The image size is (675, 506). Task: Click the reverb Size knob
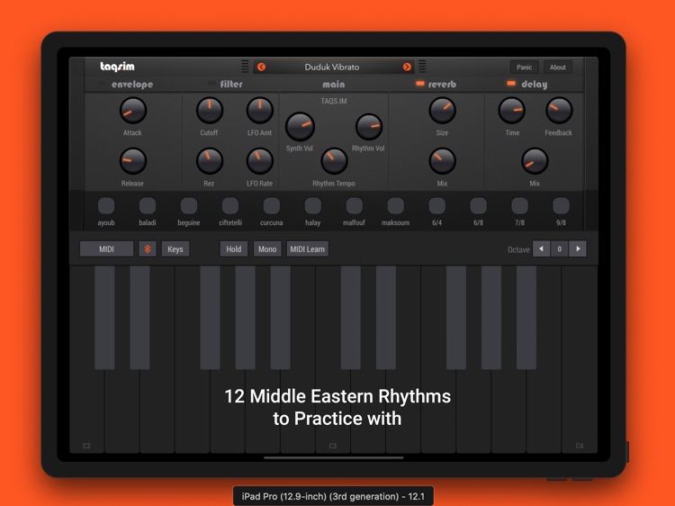442,111
